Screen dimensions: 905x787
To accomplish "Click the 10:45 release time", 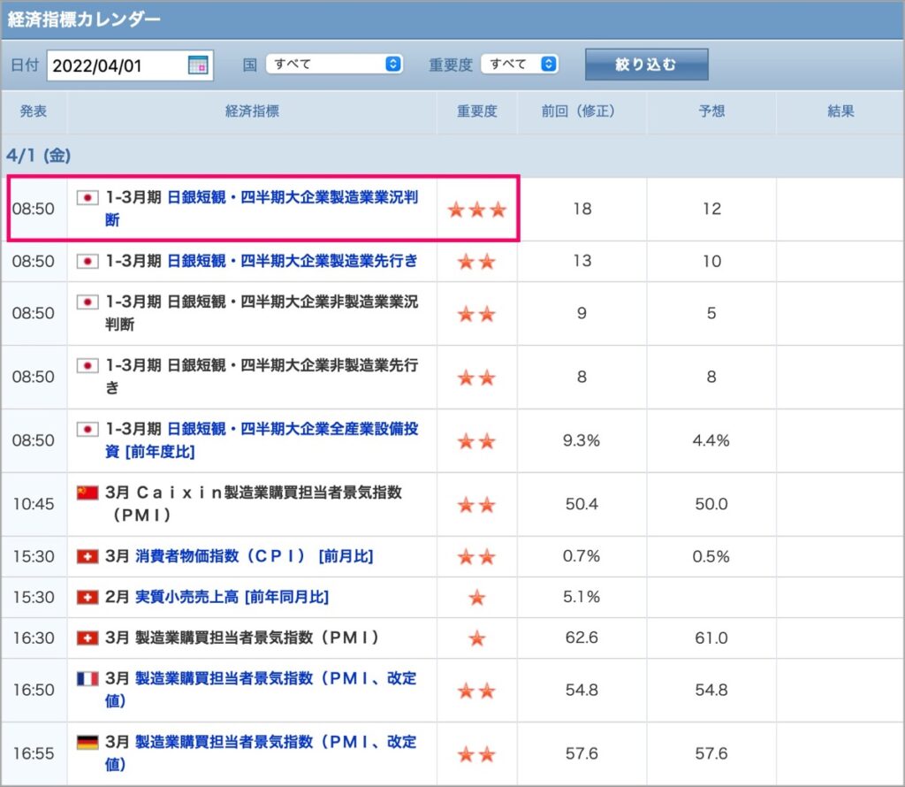I will tap(34, 504).
